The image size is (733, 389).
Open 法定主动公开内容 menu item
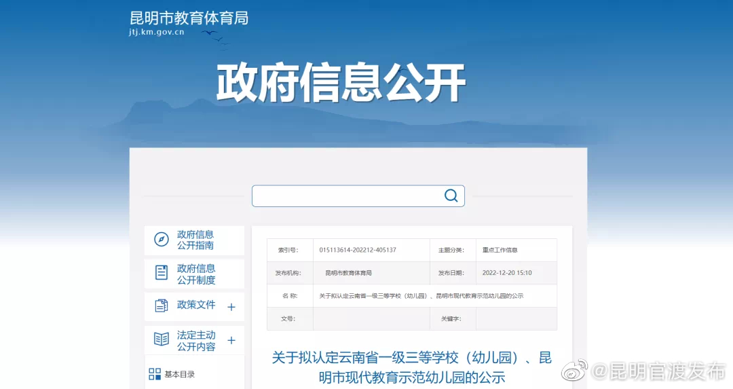click(196, 341)
